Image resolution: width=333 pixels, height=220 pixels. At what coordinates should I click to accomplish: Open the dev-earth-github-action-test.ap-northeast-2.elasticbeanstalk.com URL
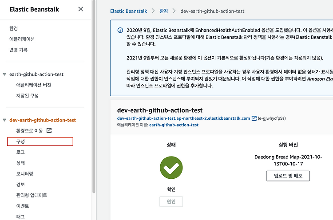183,118
